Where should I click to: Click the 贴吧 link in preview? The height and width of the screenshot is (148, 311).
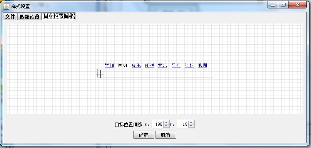136,65
